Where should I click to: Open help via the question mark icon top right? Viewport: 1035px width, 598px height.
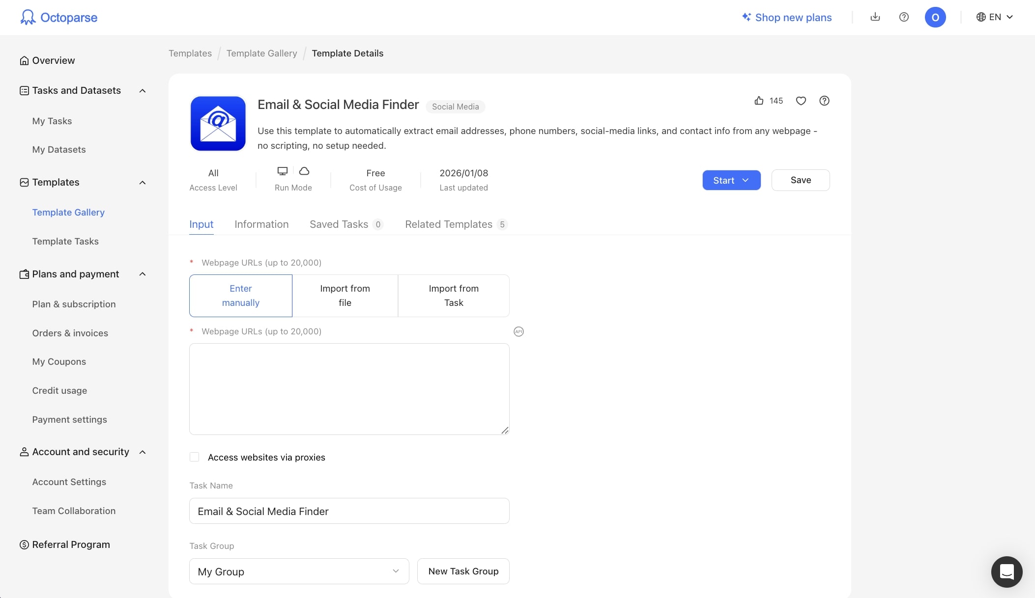click(x=904, y=17)
